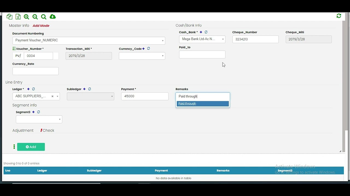The image size is (350, 196).
Task: Add a new Subledger with plus icon
Action: [84, 89]
